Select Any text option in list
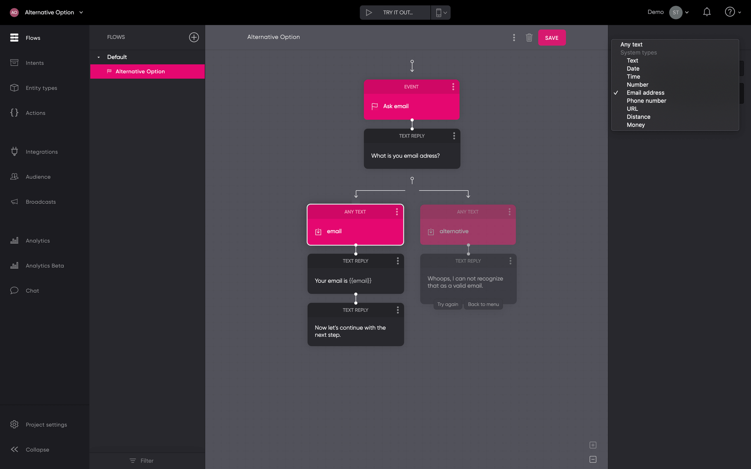 631,44
